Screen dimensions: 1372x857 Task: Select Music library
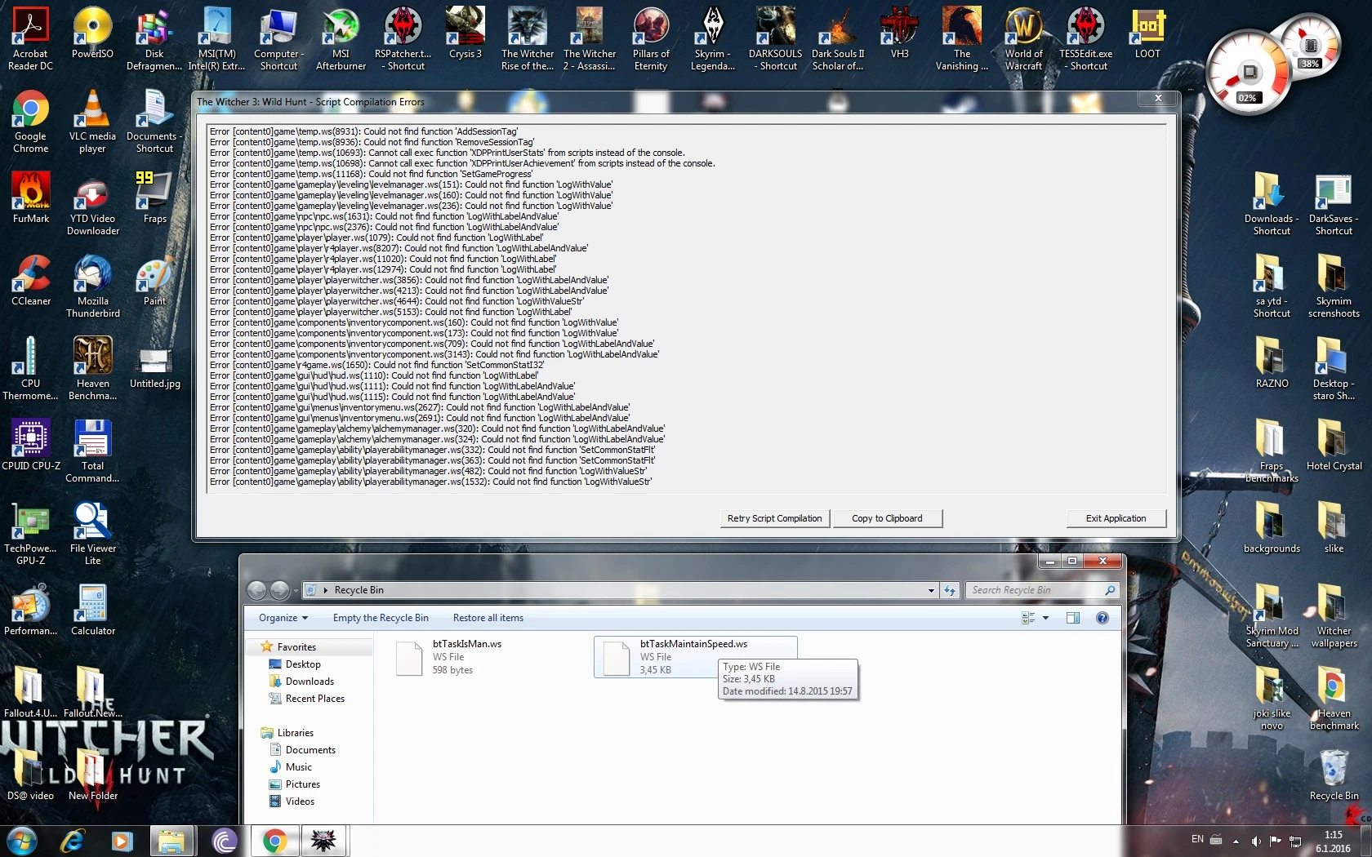coord(299,767)
